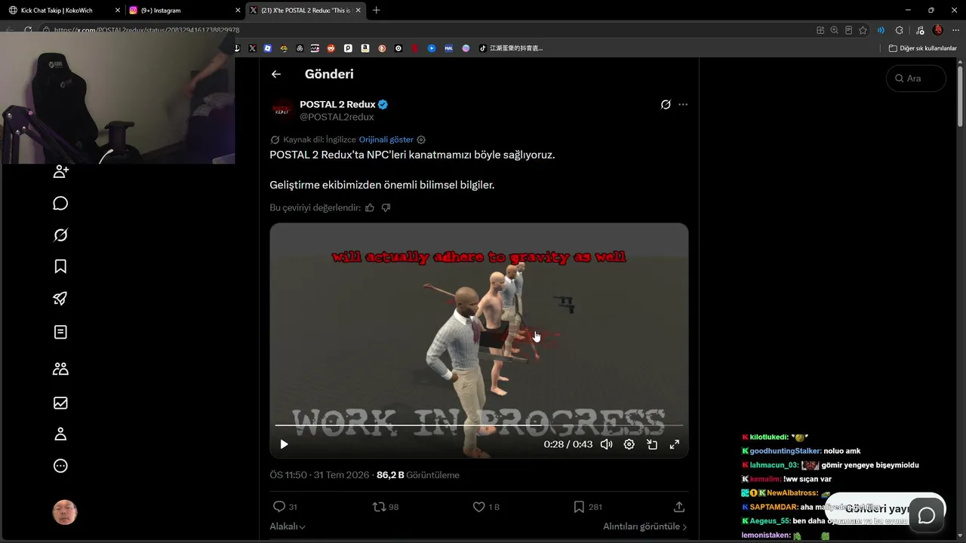Image resolution: width=966 pixels, height=543 pixels.
Task: Rate translation with thumbs up
Action: (x=370, y=207)
